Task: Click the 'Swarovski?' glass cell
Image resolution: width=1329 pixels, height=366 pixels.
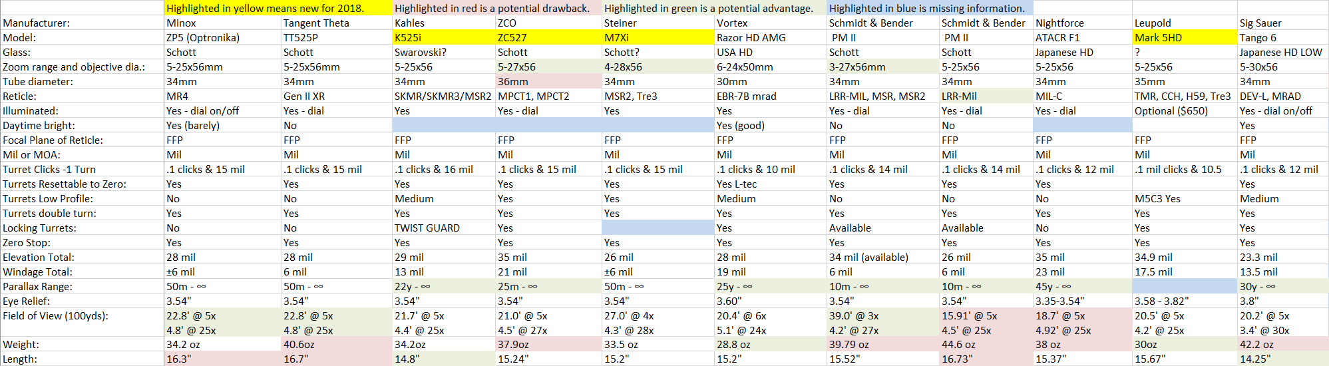Action: (444, 52)
